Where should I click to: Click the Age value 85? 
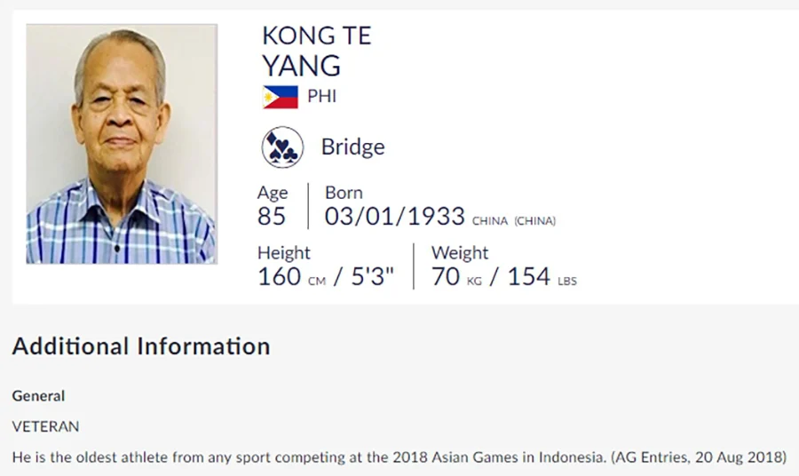point(272,216)
